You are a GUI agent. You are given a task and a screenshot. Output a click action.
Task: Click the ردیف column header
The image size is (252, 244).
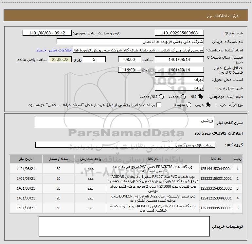pyautogui.click(x=238, y=159)
